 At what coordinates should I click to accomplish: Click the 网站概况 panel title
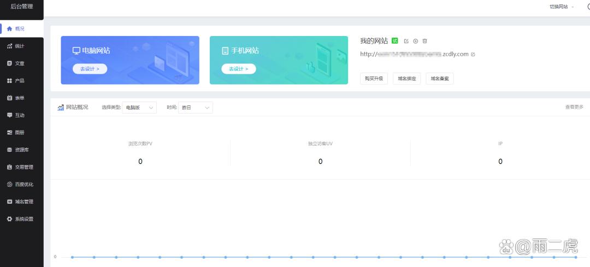(x=77, y=108)
